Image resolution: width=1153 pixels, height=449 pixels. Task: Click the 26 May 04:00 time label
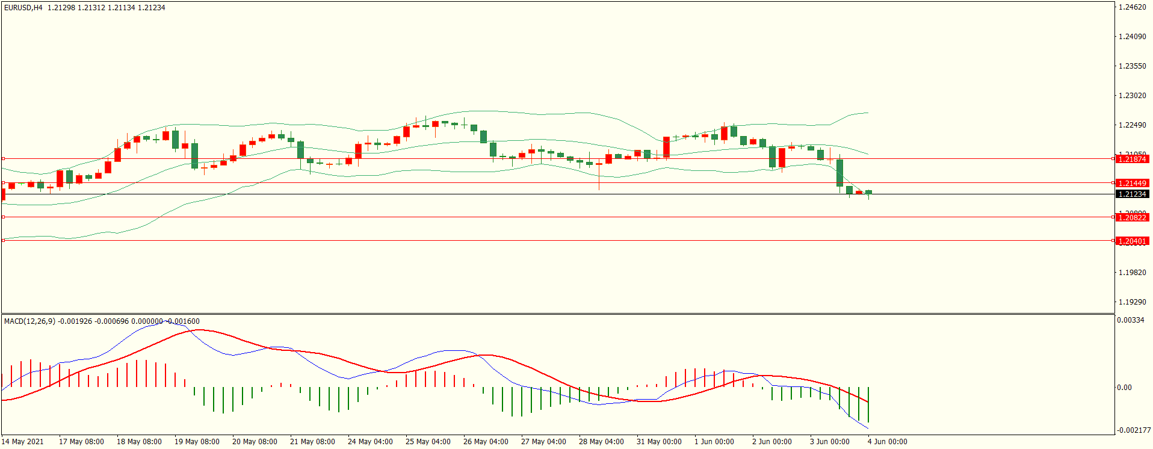(486, 442)
